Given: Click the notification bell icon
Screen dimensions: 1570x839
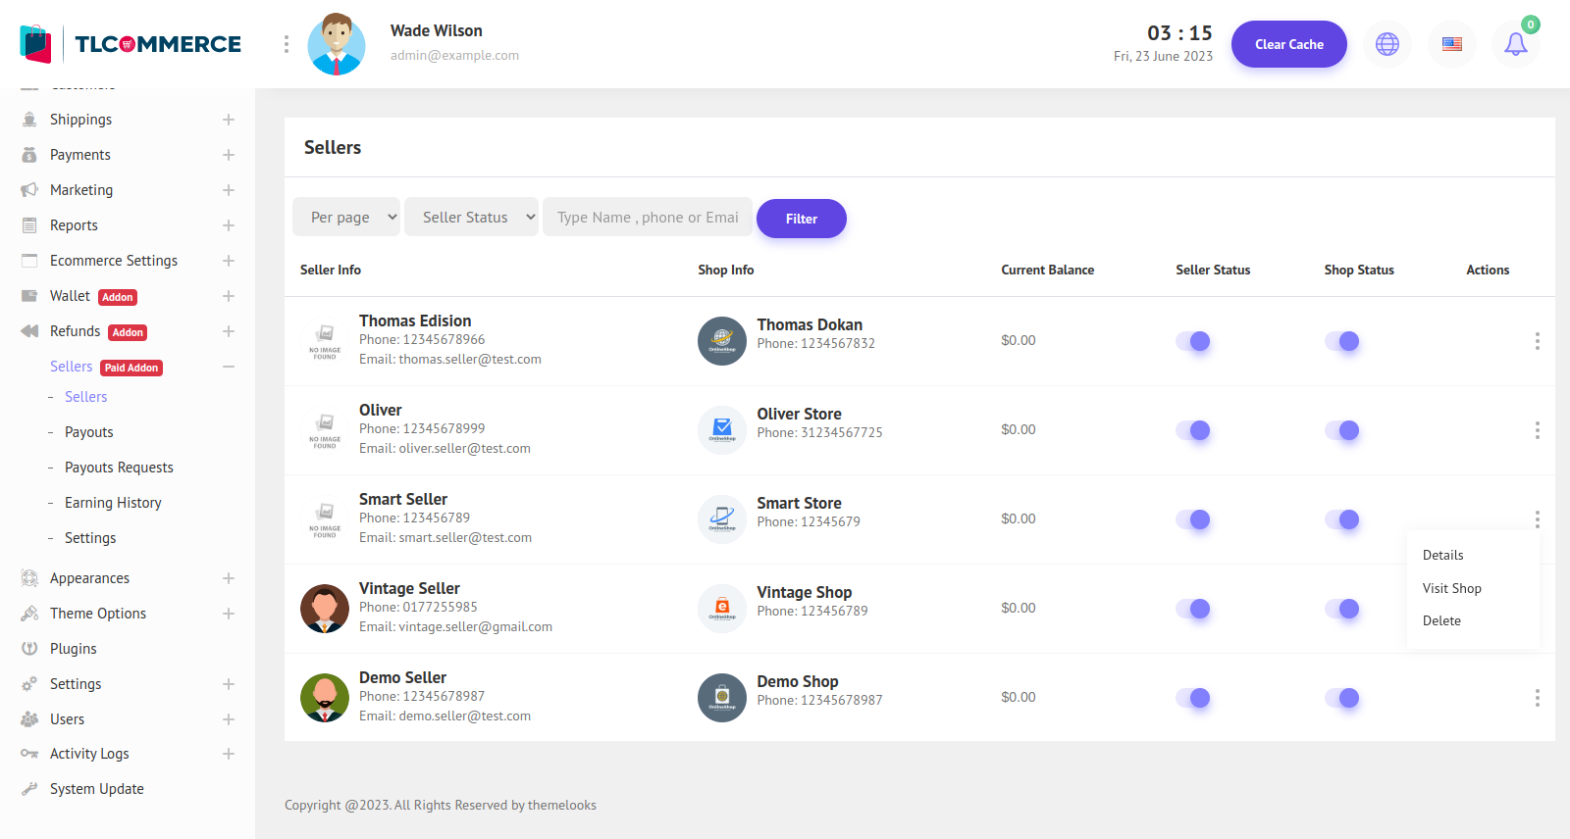Looking at the screenshot, I should pos(1515,44).
